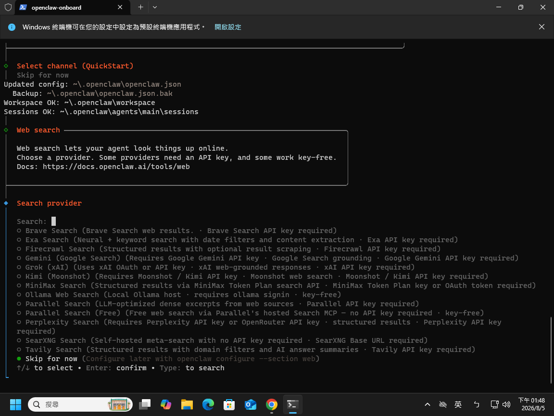Minimize the terminal window
Image resolution: width=554 pixels, height=416 pixels.
point(499,7)
